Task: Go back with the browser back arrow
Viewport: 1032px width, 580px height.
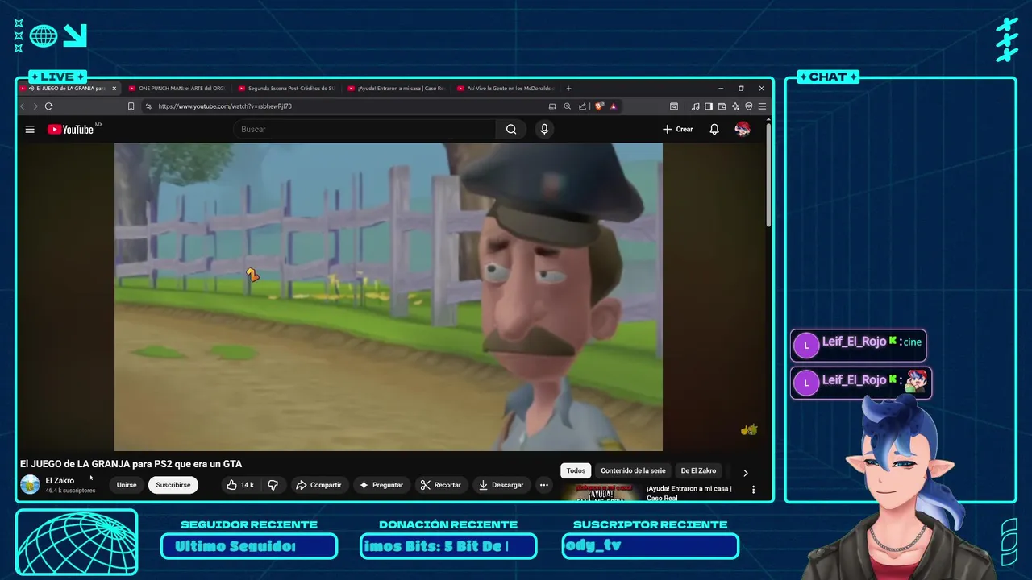Action: [x=23, y=106]
